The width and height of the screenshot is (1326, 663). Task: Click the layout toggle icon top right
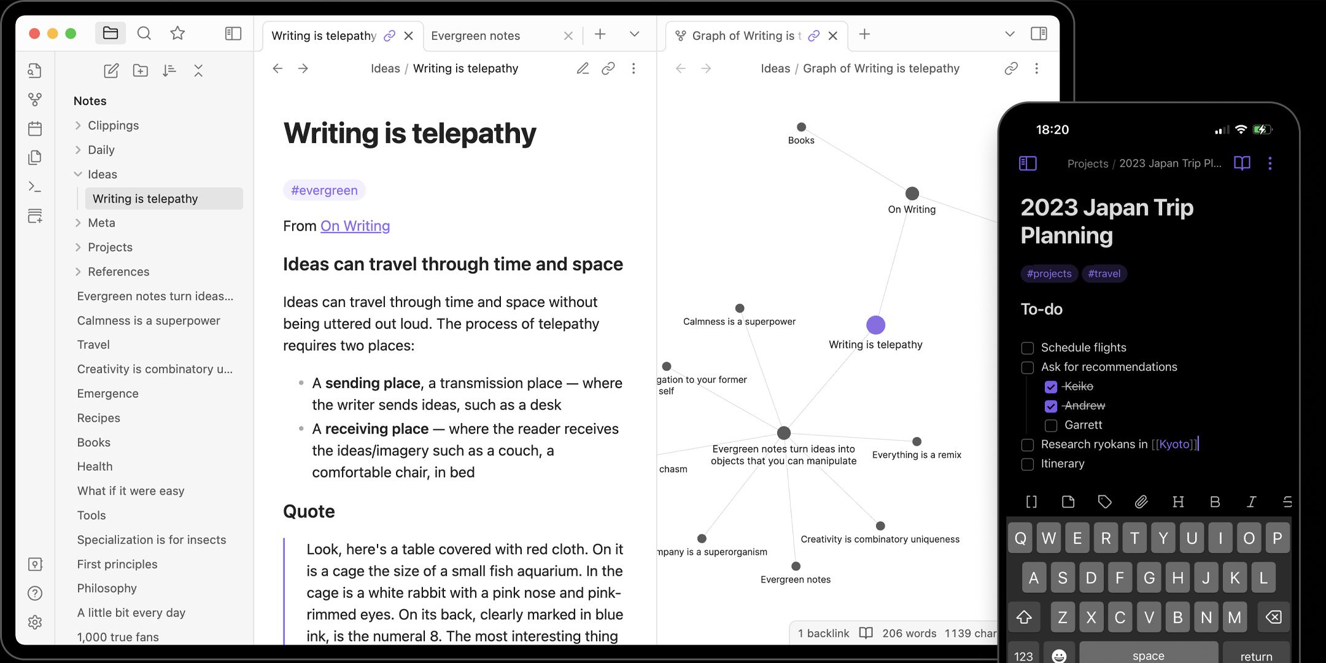pos(1039,34)
